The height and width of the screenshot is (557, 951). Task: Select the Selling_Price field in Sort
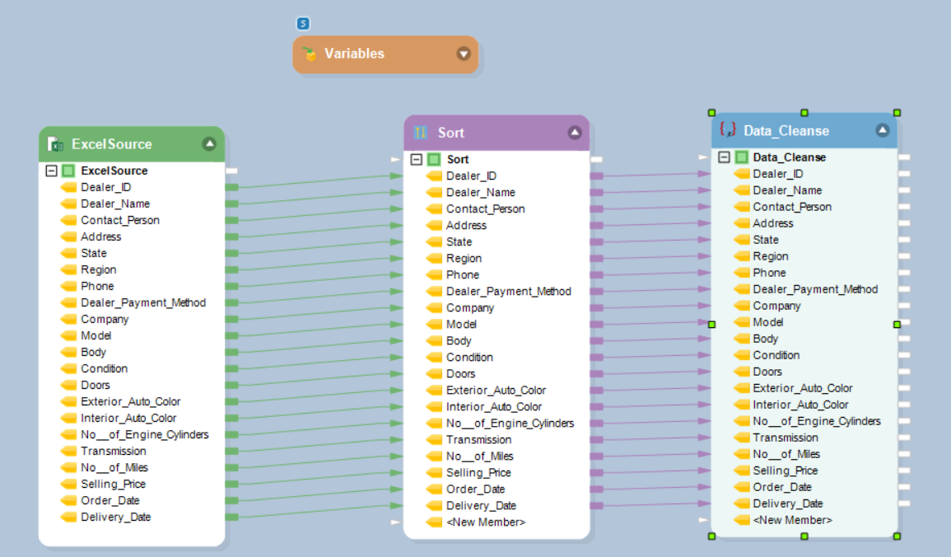point(478,473)
